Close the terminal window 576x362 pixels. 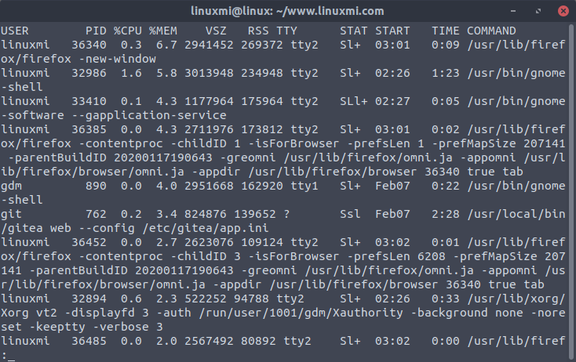[x=562, y=11]
